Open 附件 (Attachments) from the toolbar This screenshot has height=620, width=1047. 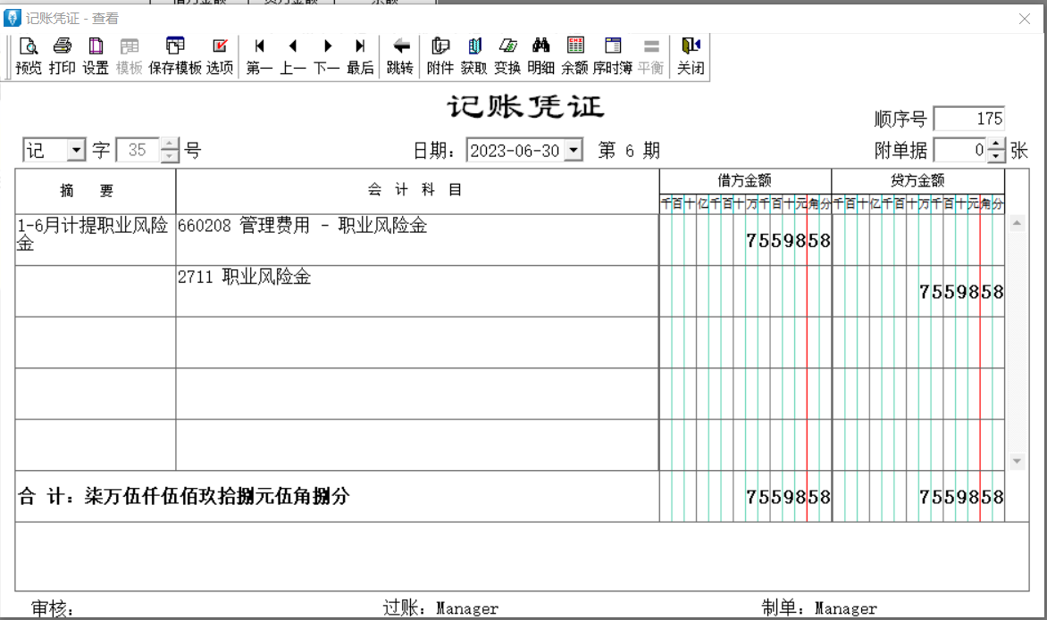tap(440, 55)
